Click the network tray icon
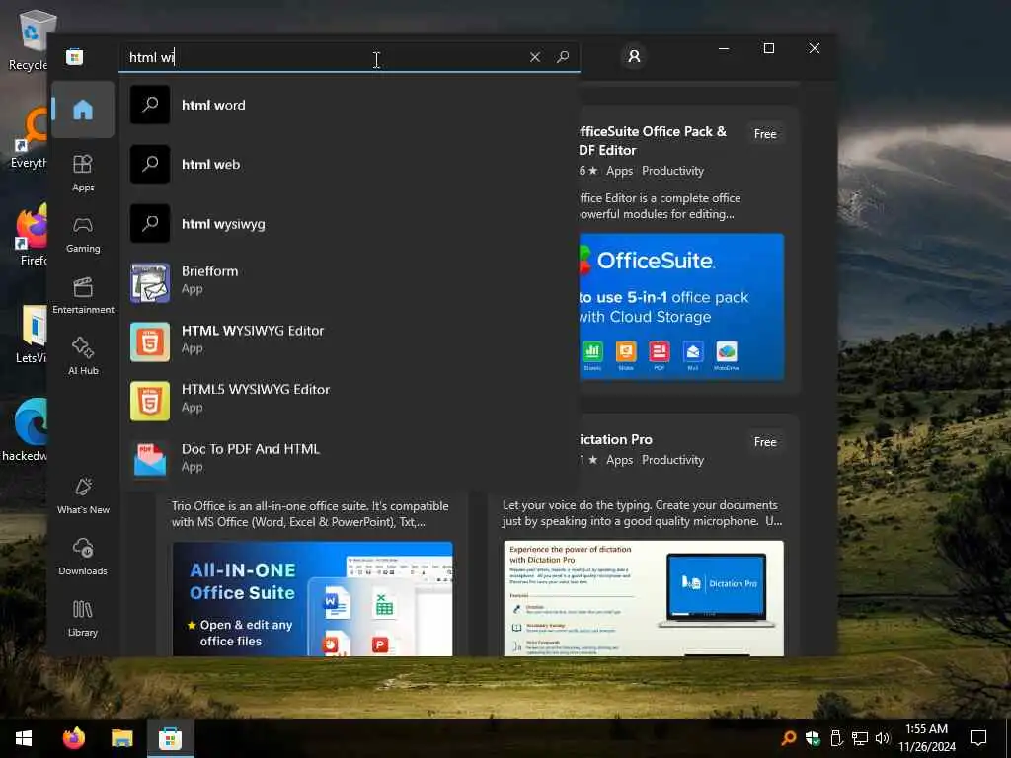The width and height of the screenshot is (1011, 758). click(860, 738)
